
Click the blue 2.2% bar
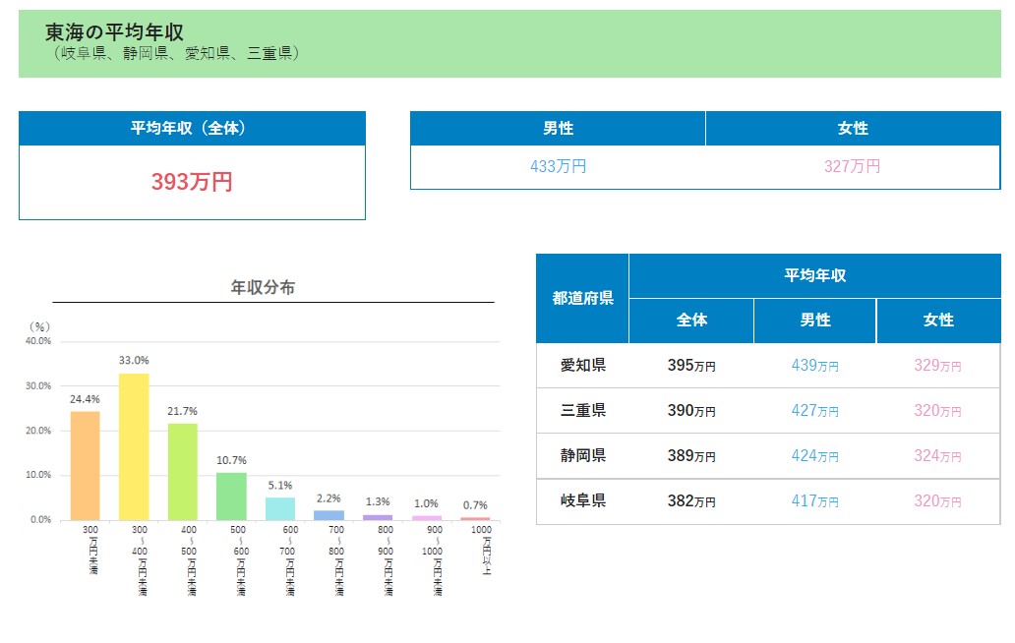tap(328, 515)
